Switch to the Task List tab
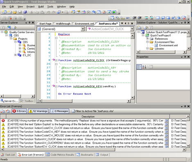The image size is (192, 162). click(x=8, y=155)
